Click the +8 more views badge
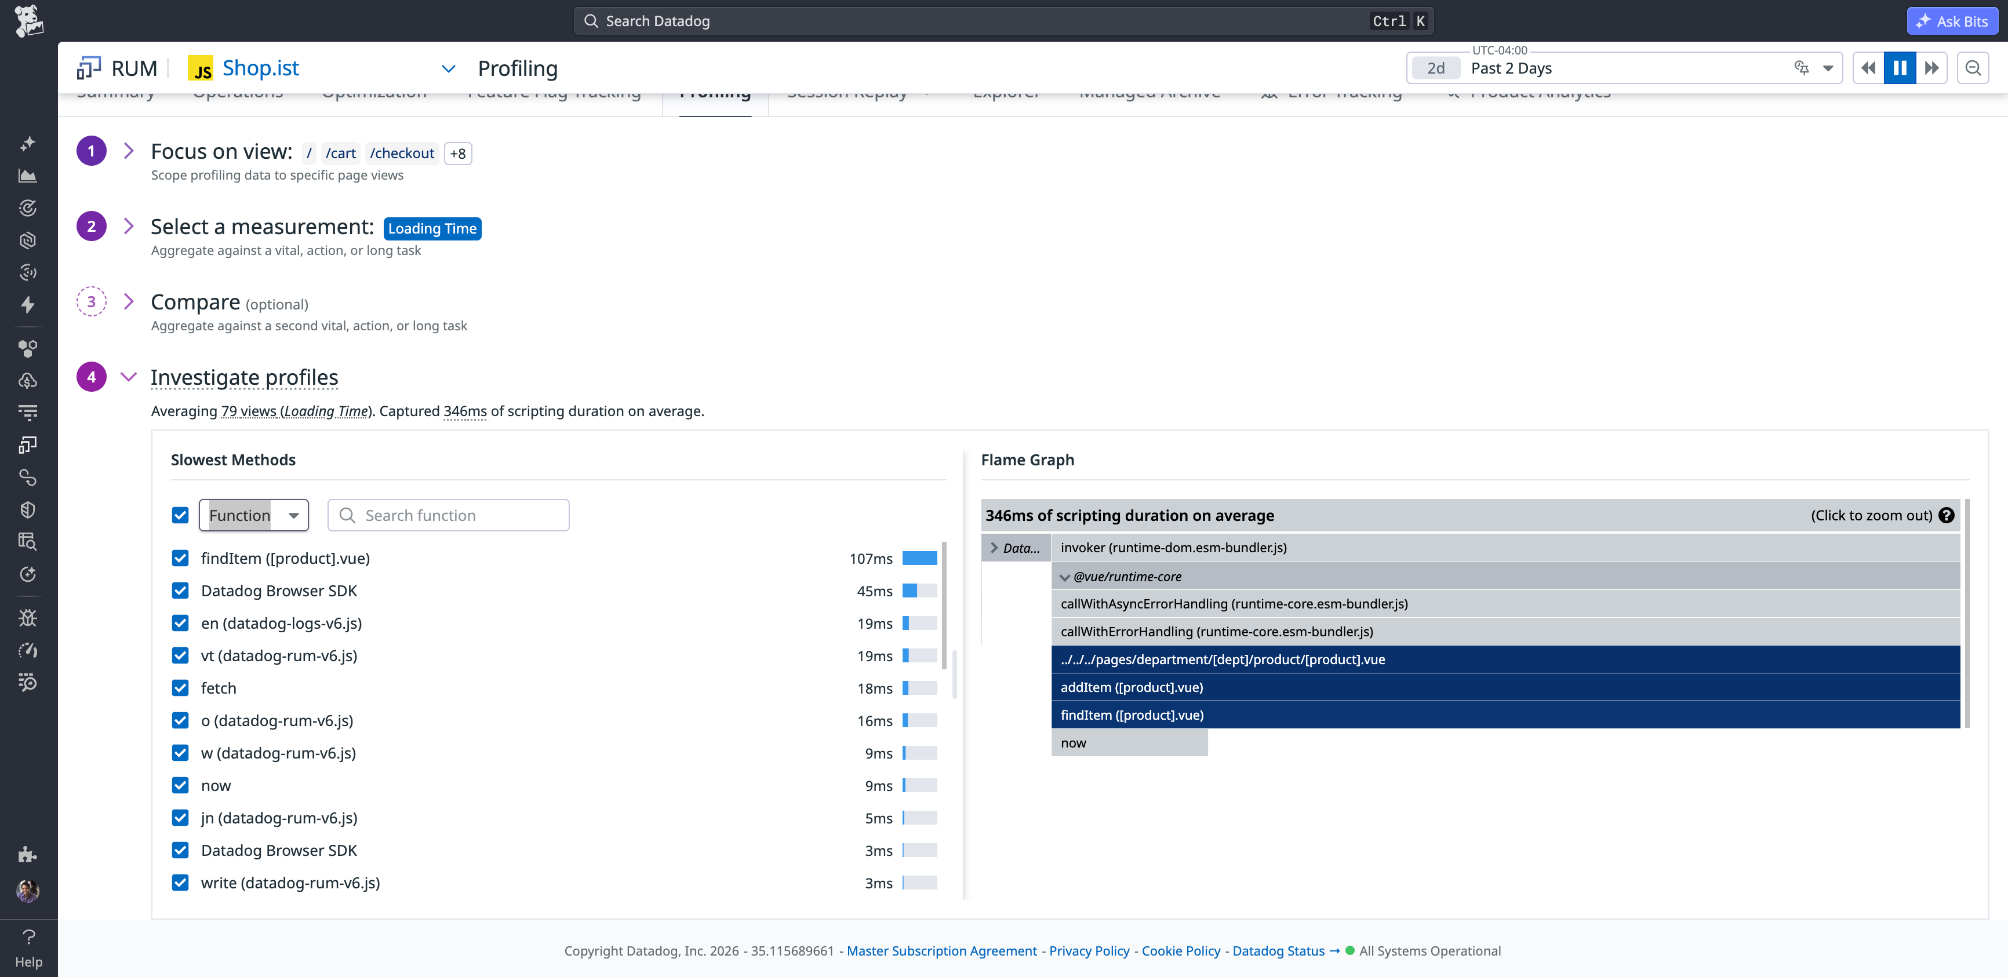Image resolution: width=2008 pixels, height=977 pixels. tap(457, 154)
